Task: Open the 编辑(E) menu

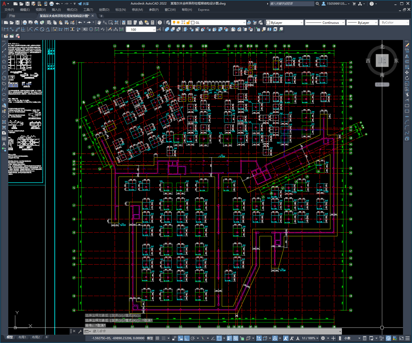Action: coord(25,9)
